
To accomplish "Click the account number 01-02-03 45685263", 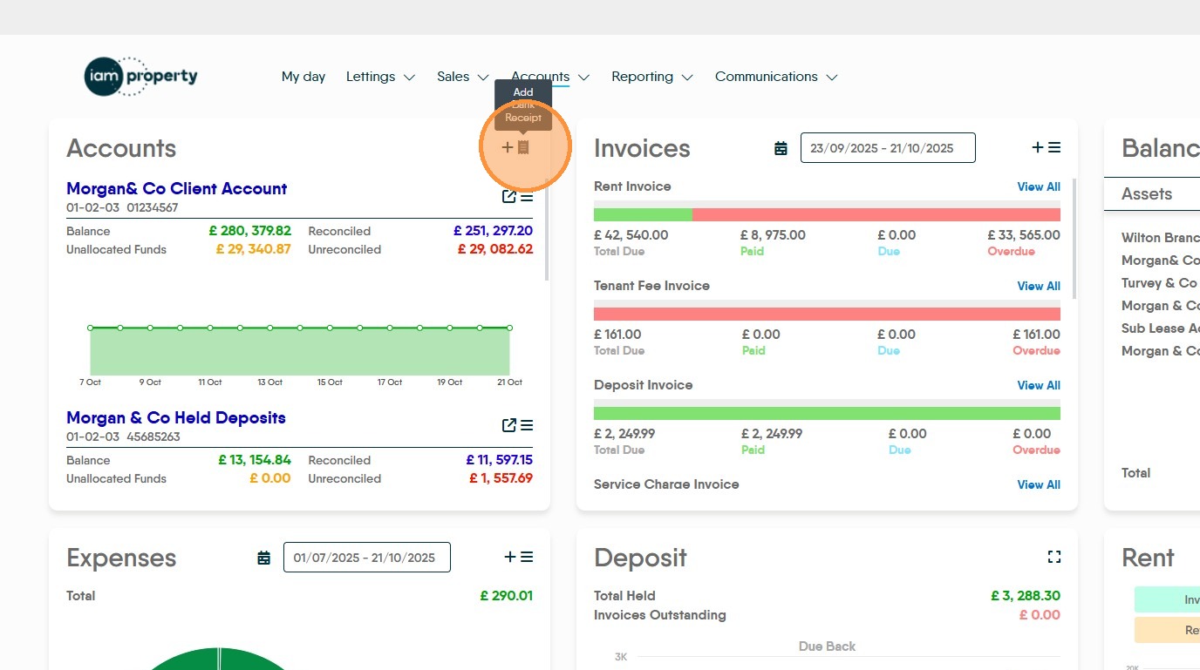I will [x=123, y=437].
